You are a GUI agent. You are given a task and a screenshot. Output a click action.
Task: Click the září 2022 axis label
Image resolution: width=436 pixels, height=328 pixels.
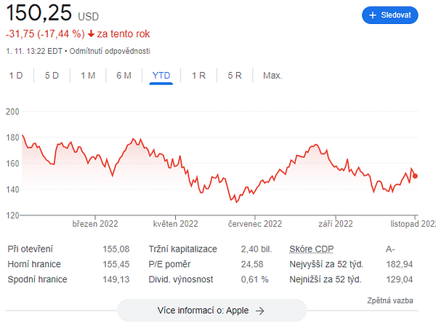336,224
